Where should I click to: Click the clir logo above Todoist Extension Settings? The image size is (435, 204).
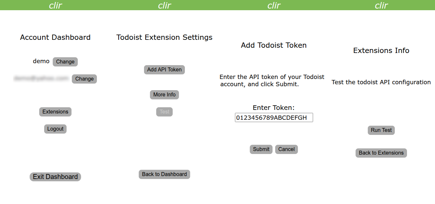(x=164, y=5)
